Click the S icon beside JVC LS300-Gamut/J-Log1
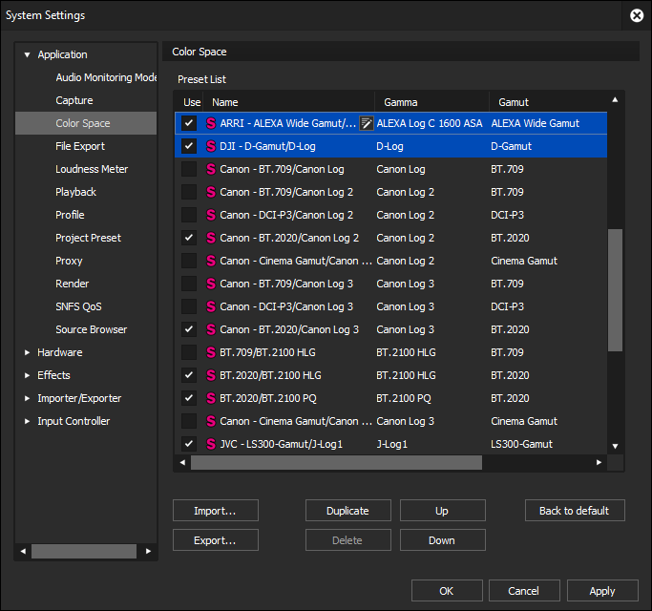The height and width of the screenshot is (611, 652). click(211, 444)
